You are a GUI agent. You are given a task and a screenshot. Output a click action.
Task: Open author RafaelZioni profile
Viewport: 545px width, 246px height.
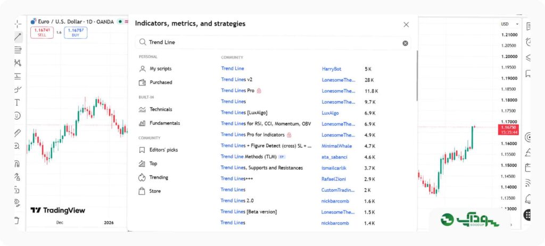pos(334,179)
